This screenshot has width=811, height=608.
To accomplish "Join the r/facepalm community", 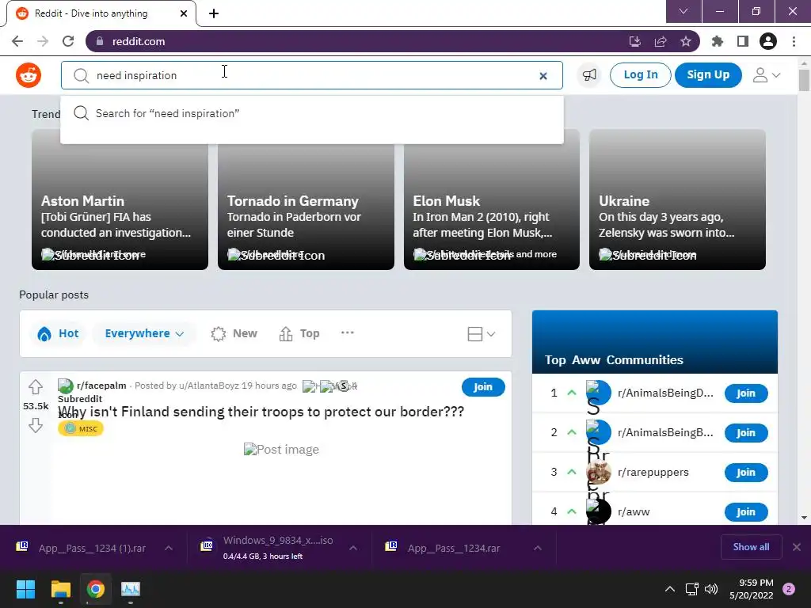I will [x=483, y=386].
